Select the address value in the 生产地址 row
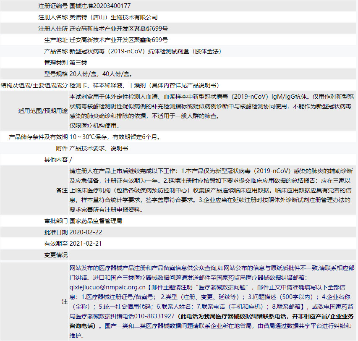358x341 pixels. coord(119,40)
